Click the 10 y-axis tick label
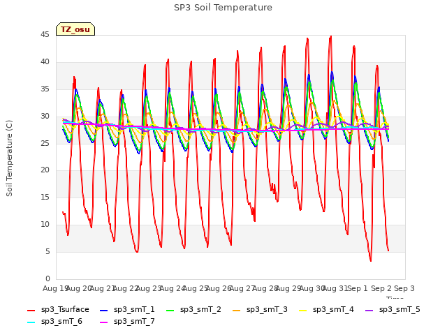447x335 pixels. point(45,224)
